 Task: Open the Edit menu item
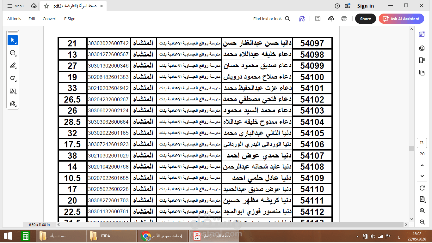(32, 19)
